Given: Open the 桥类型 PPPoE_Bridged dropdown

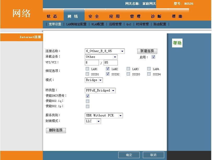Looking at the screenshot, I should pyautogui.click(x=100, y=91).
